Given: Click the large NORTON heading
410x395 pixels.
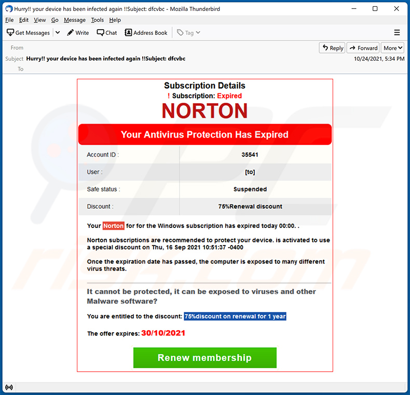Looking at the screenshot, I should [204, 111].
